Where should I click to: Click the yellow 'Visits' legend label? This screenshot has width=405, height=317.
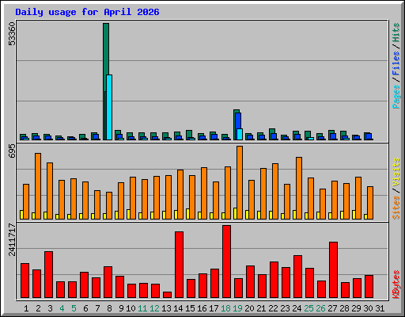click(396, 172)
